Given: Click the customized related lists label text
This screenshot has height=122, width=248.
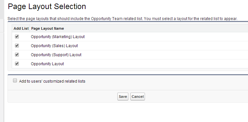Looking at the screenshot, I should click(52, 81).
